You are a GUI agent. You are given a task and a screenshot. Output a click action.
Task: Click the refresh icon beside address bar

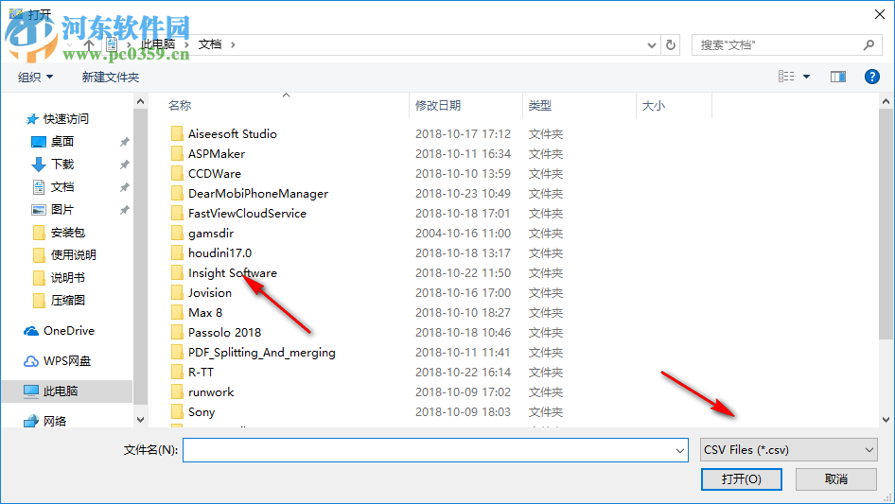[x=671, y=44]
